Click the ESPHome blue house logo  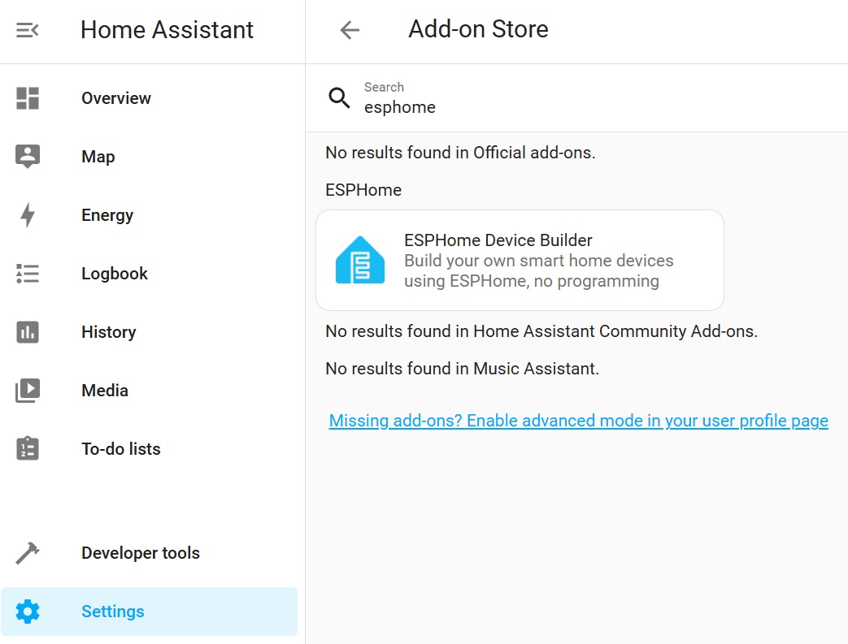(x=360, y=260)
